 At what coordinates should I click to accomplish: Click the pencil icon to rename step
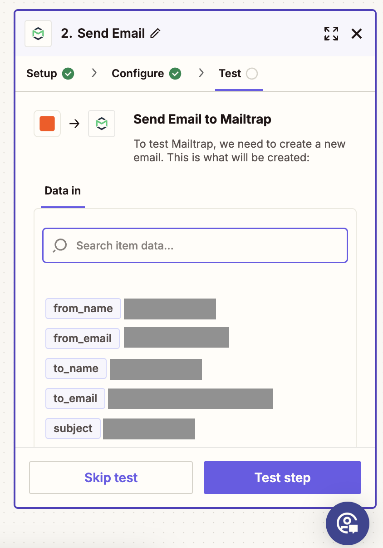[156, 34]
